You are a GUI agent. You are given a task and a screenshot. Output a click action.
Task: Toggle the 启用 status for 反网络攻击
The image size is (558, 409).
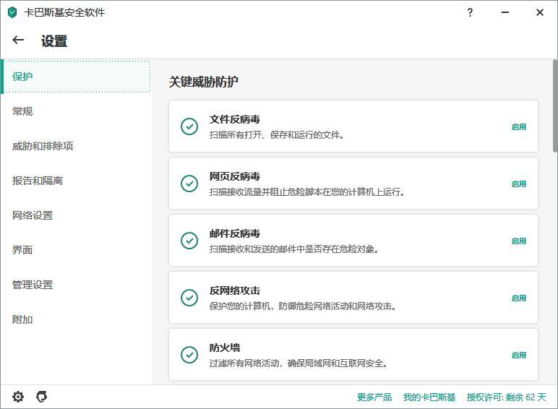point(518,298)
